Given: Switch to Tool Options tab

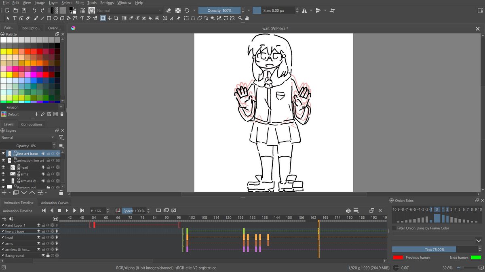Looking at the screenshot, I should click(30, 28).
